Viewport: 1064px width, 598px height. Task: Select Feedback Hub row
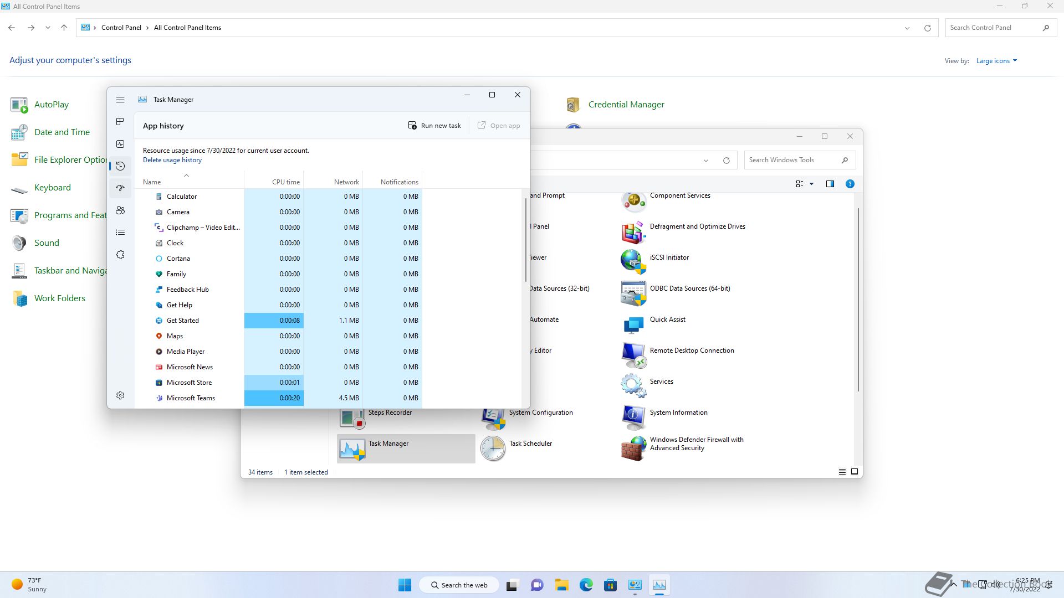(278, 290)
